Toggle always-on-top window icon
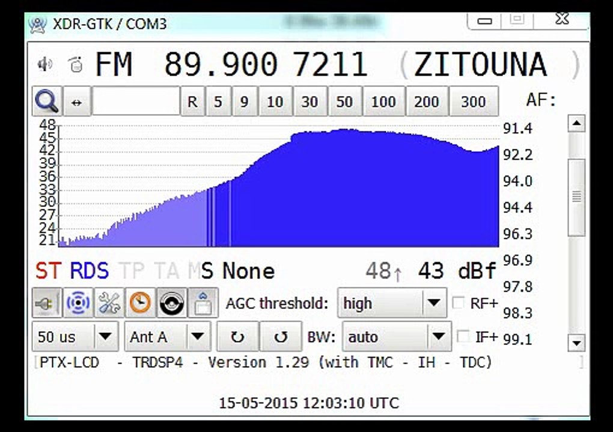613x432 pixels. pos(203,303)
